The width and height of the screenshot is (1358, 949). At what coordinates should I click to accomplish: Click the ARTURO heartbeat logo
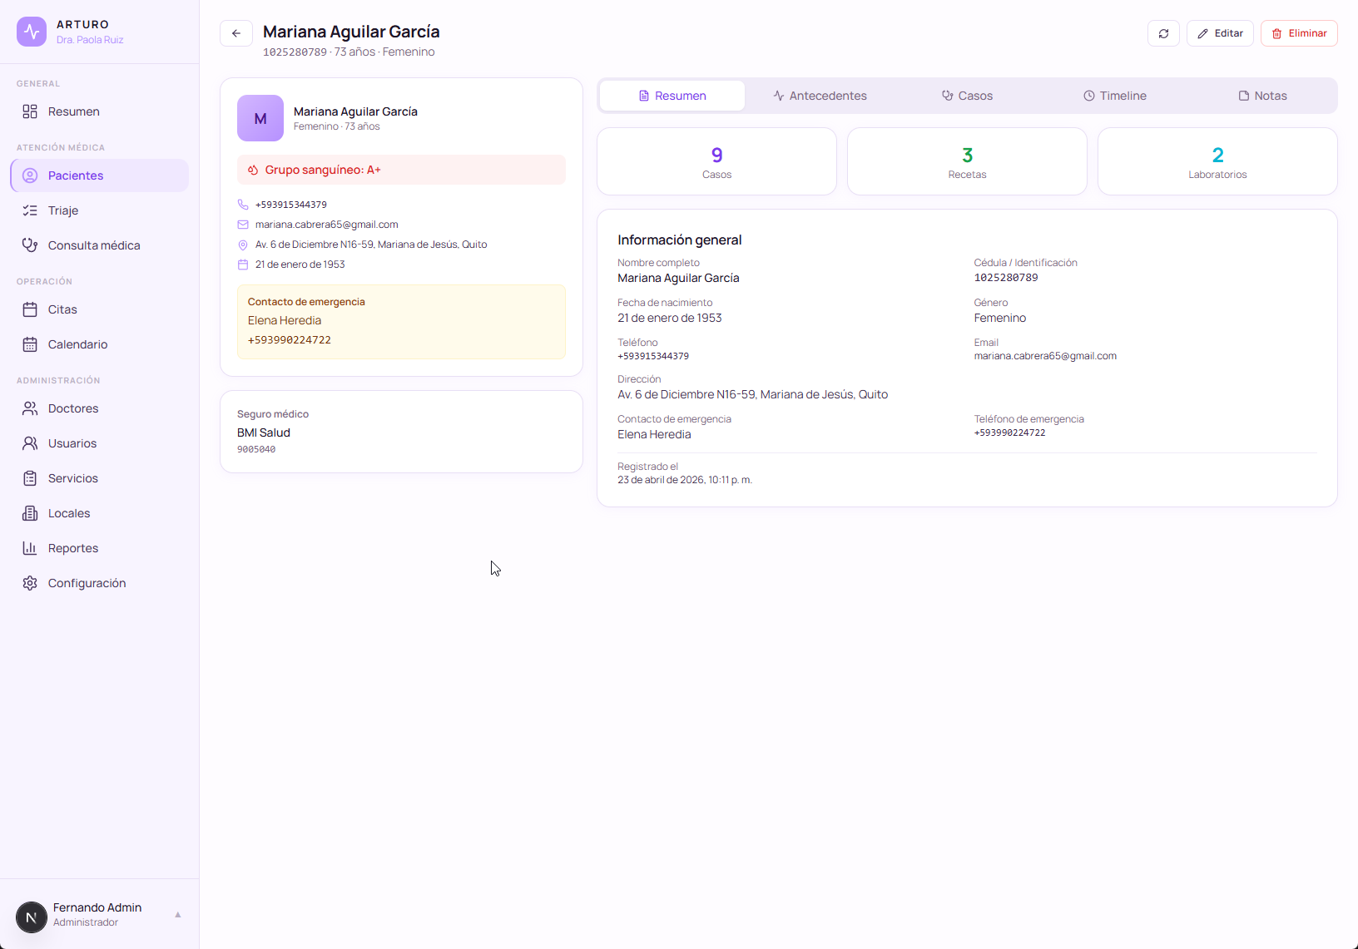pos(32,32)
